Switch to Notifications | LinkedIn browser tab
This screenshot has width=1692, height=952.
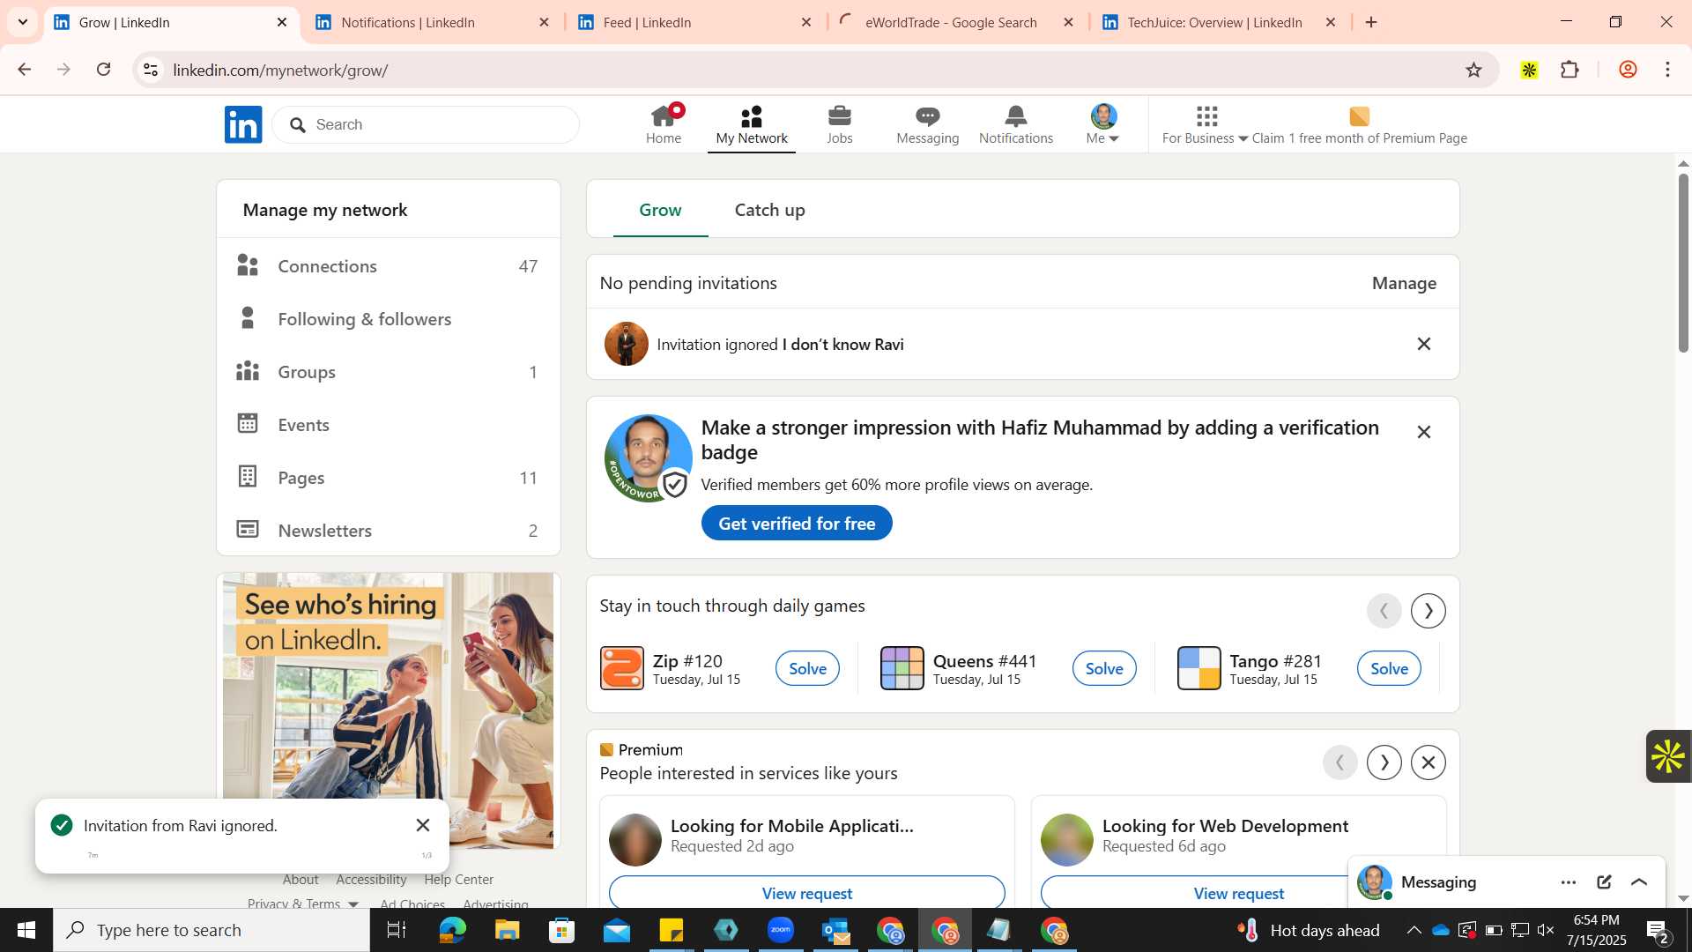coord(432,23)
